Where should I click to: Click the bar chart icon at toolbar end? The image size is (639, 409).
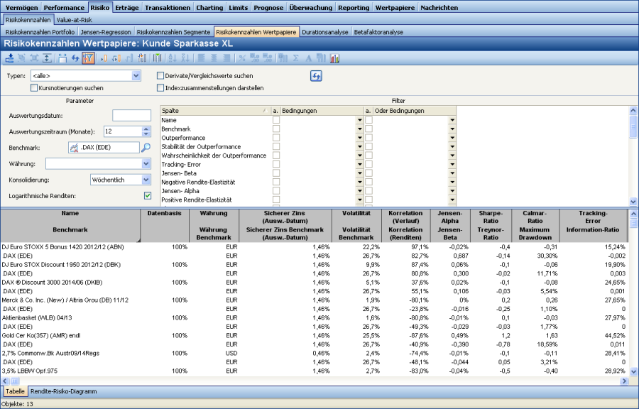334,58
